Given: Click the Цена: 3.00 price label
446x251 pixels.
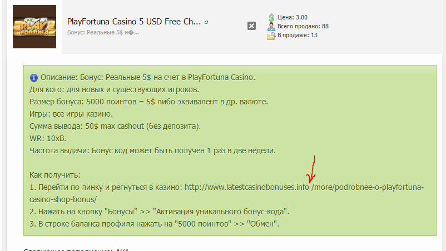Looking at the screenshot, I should pyautogui.click(x=293, y=17).
